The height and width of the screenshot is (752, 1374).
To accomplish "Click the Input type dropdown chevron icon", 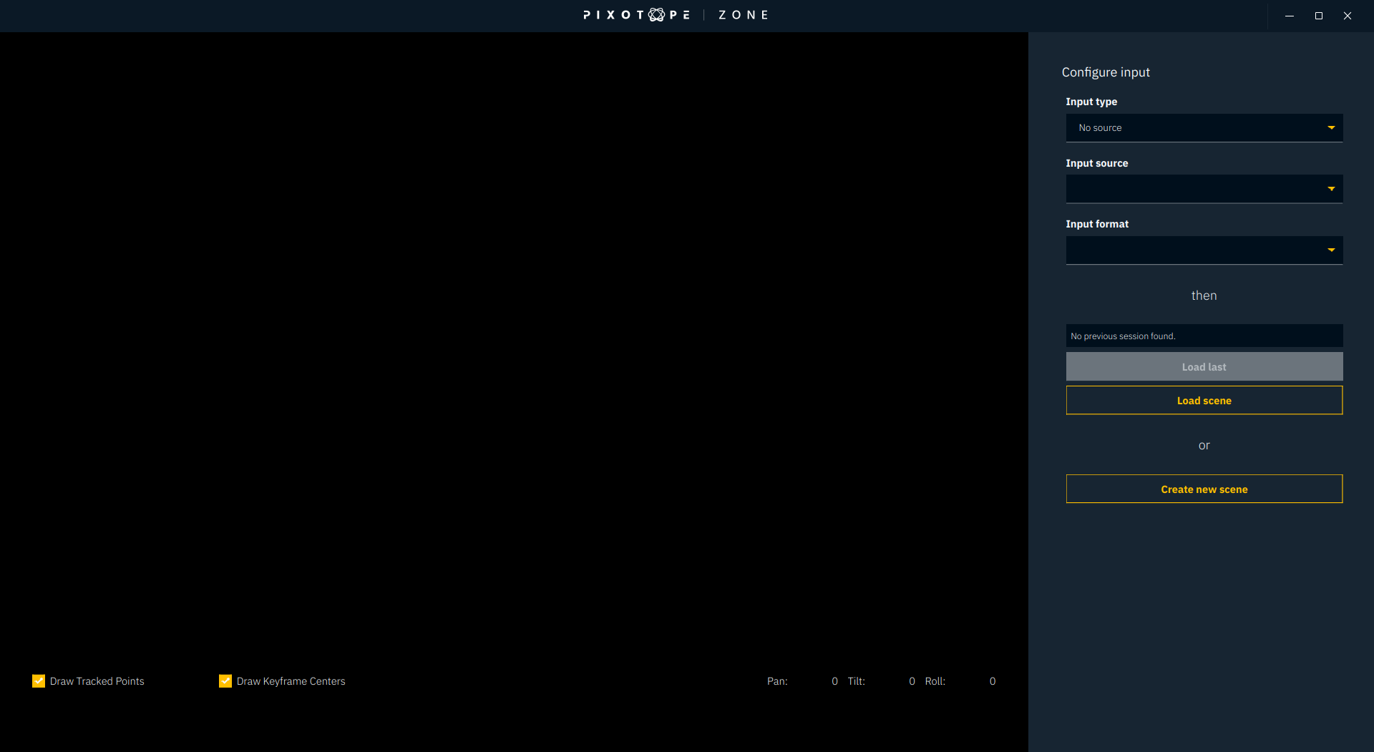I will pos(1331,127).
